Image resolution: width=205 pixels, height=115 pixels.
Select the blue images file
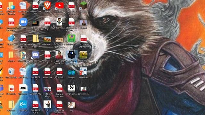[x=71, y=73]
